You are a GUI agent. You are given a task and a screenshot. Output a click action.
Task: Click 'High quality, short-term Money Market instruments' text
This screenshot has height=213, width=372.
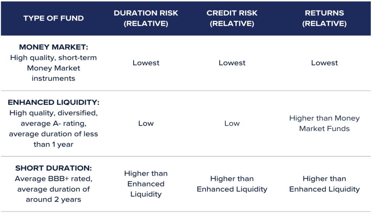click(53, 68)
